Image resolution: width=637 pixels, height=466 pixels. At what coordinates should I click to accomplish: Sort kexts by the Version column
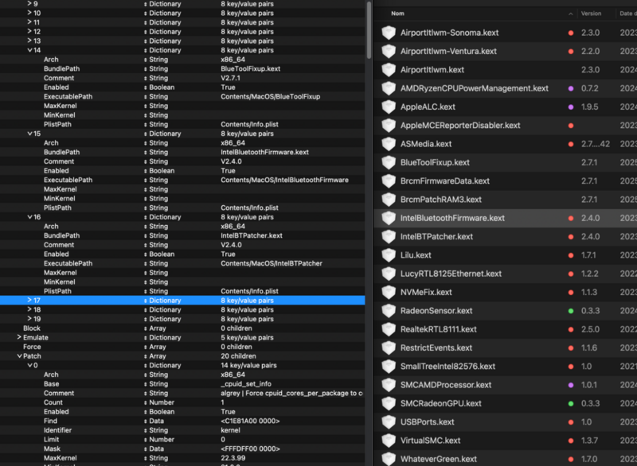(592, 14)
